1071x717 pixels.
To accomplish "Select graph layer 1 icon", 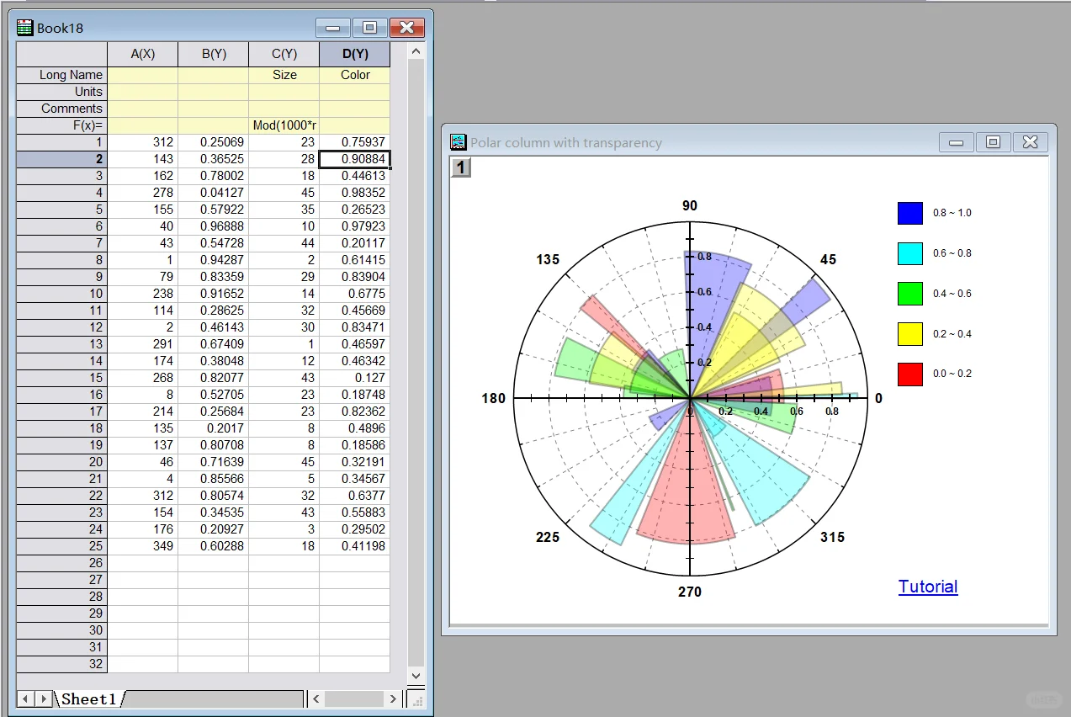I will [x=460, y=167].
